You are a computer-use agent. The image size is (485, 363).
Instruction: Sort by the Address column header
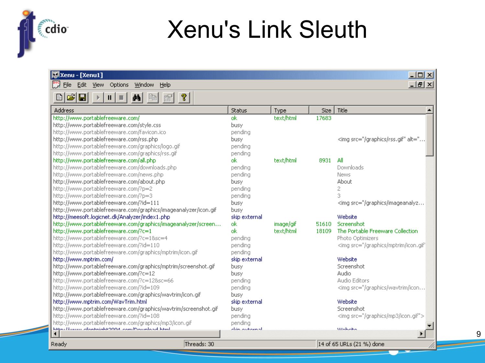click(140, 110)
